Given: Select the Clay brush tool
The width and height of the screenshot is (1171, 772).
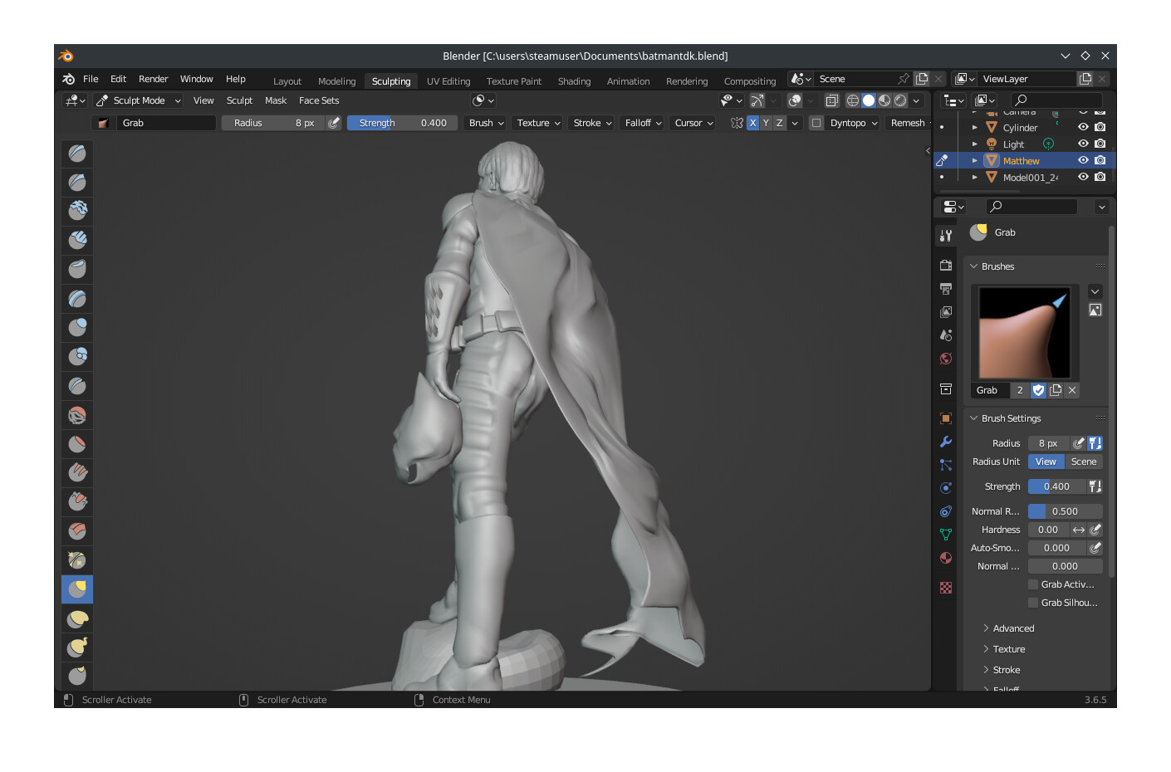Looking at the screenshot, I should [77, 211].
